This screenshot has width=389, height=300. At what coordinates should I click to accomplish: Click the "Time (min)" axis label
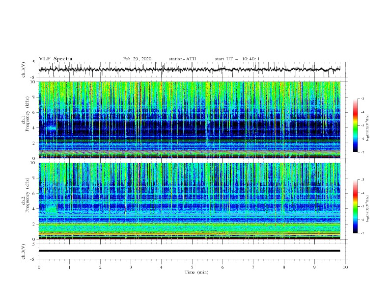pos(196,272)
